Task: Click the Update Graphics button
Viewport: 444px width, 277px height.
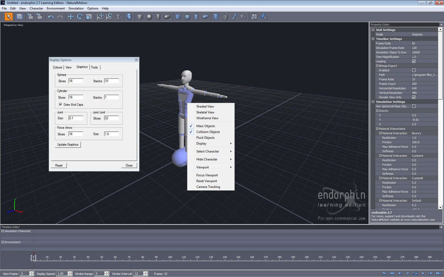Action: pyautogui.click(x=68, y=145)
